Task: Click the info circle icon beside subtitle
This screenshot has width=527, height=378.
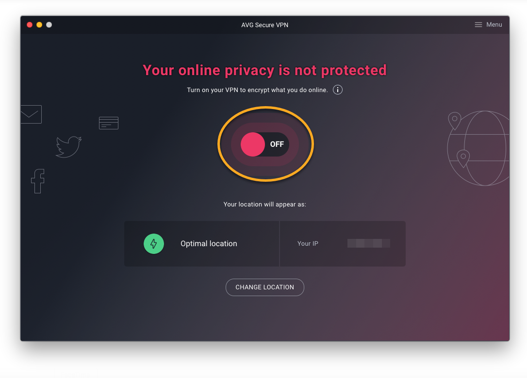Action: [x=337, y=90]
